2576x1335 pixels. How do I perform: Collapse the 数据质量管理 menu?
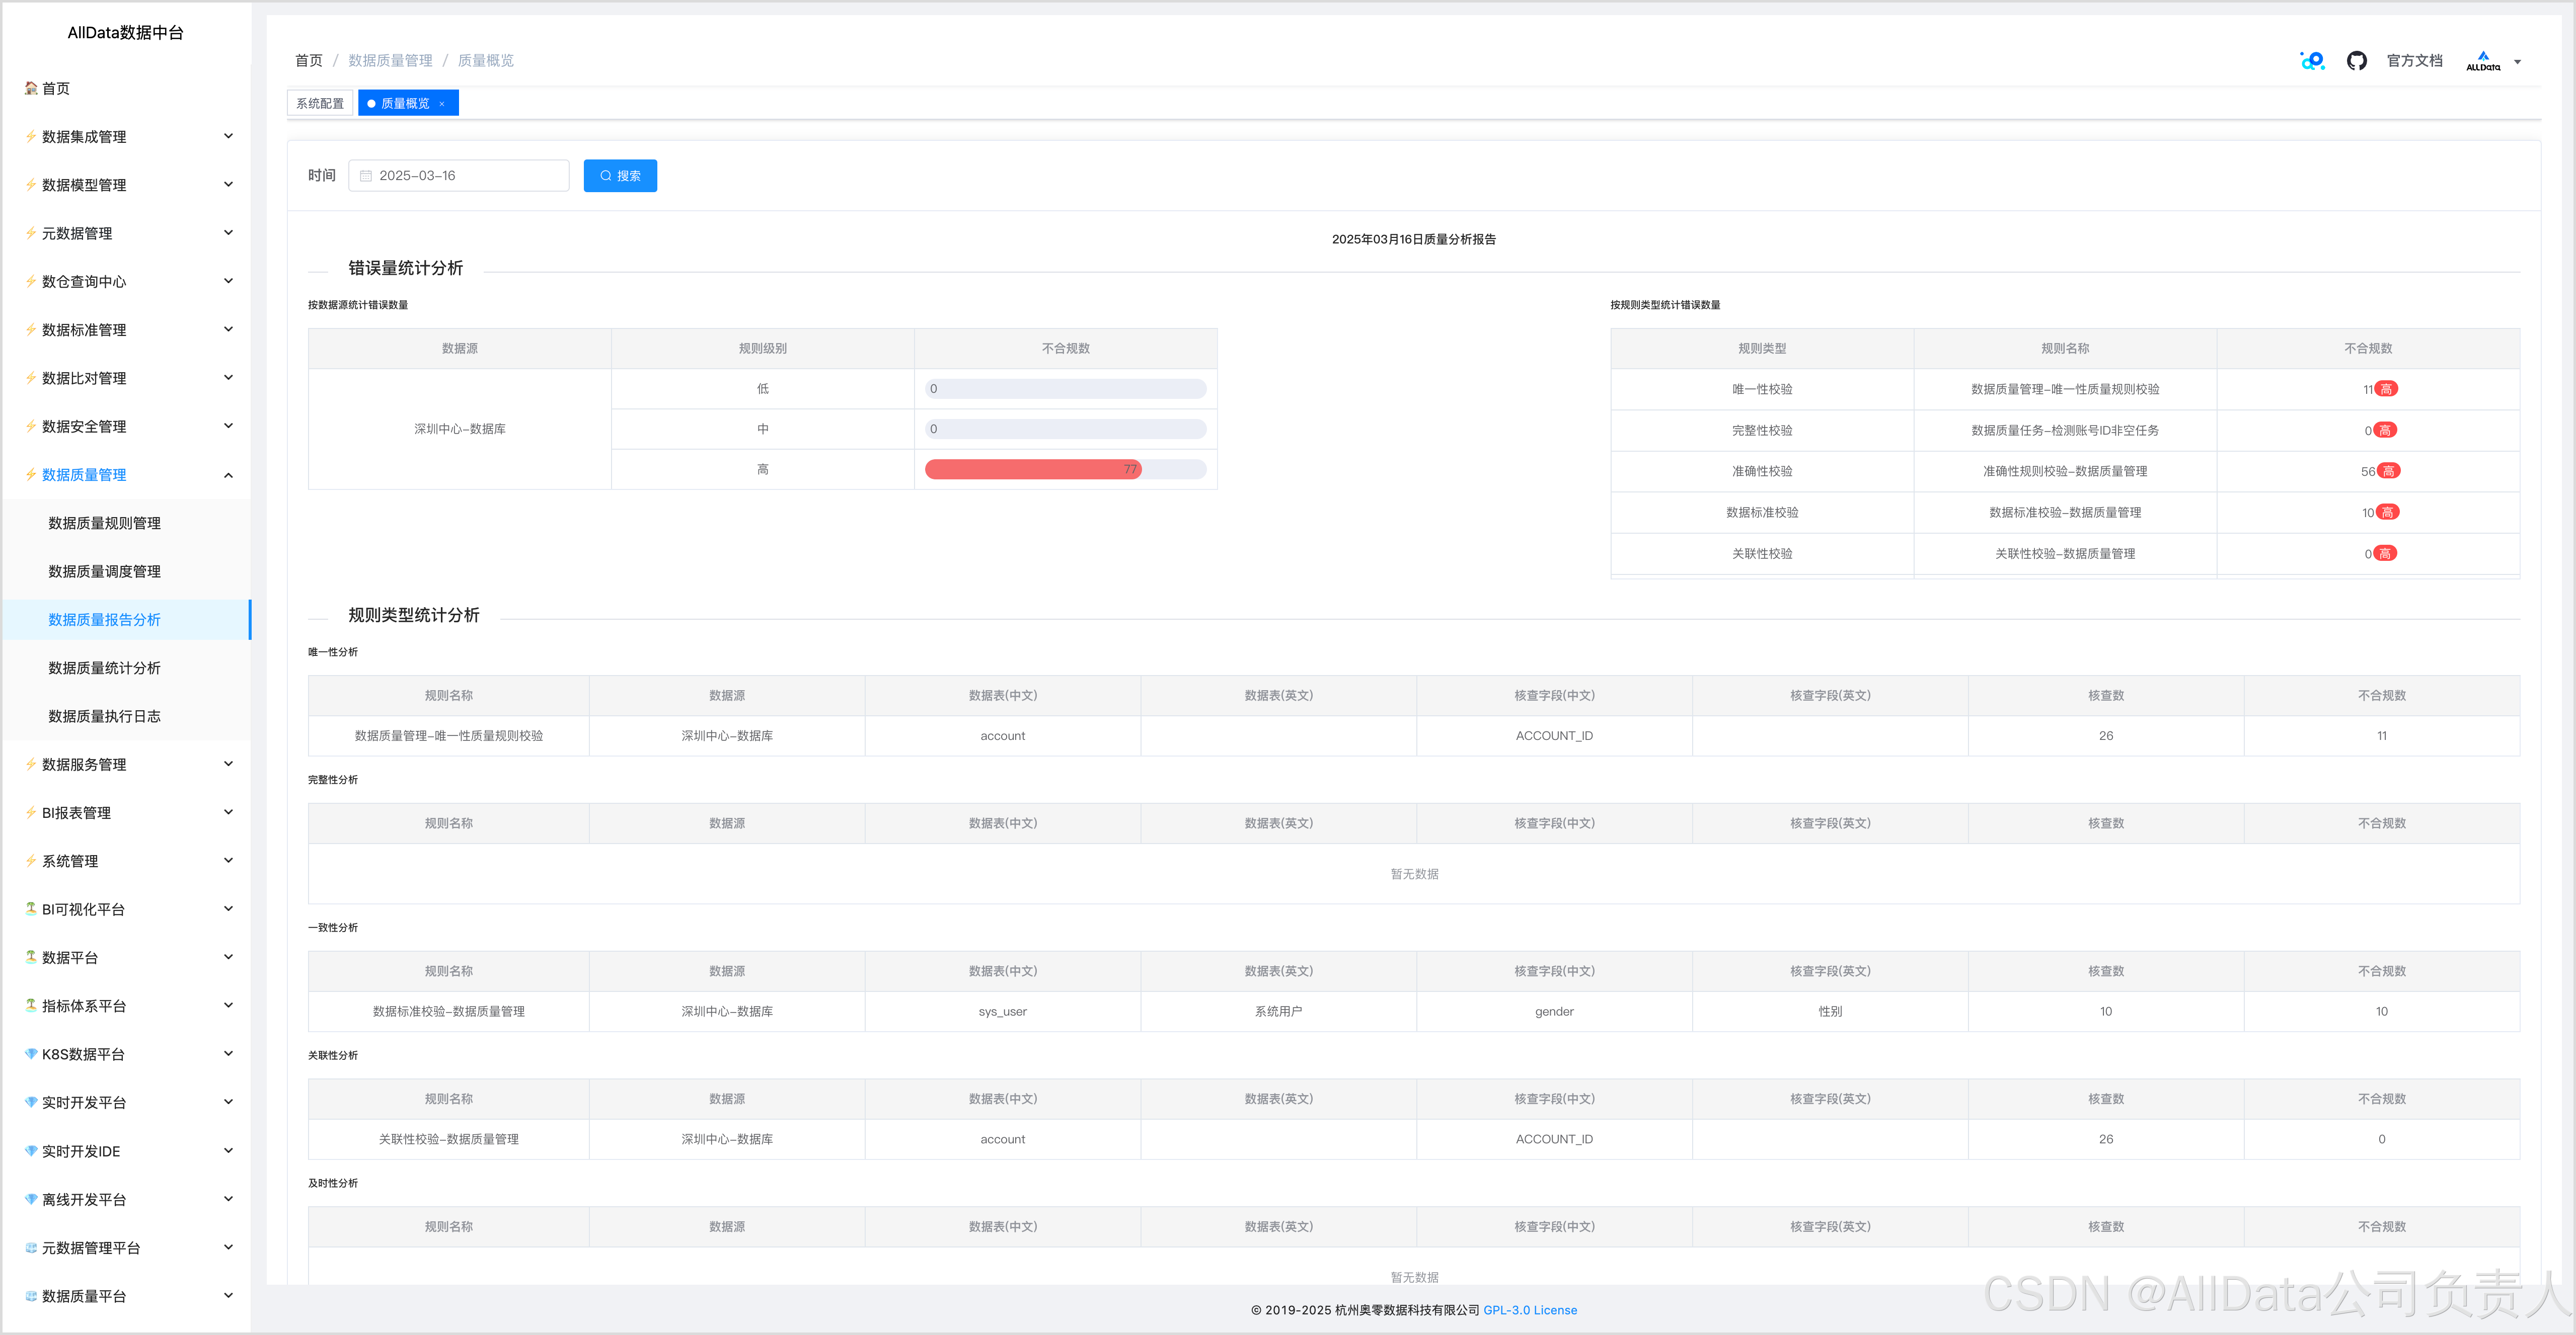[228, 475]
